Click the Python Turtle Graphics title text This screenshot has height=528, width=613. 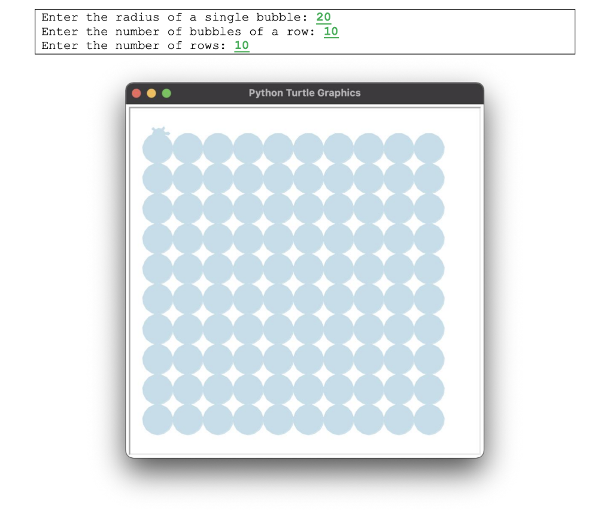click(x=305, y=93)
